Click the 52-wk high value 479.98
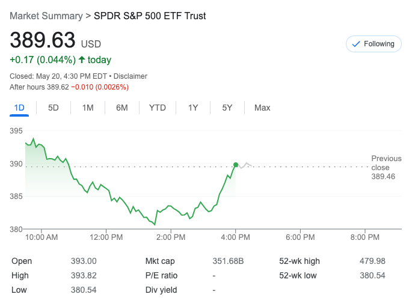 [372, 261]
